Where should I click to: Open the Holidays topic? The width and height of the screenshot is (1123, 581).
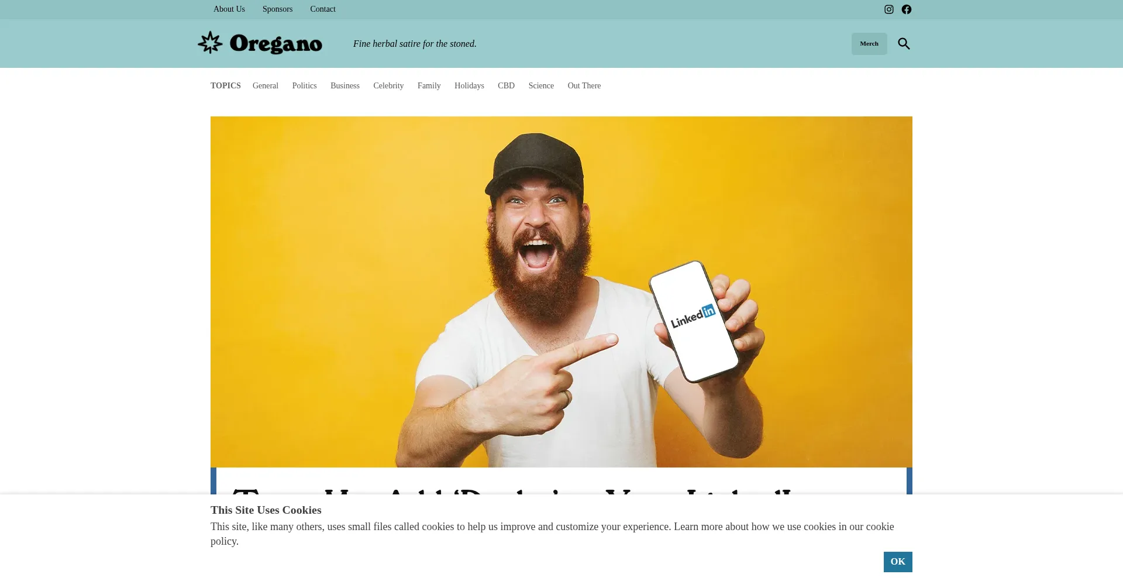pos(469,86)
